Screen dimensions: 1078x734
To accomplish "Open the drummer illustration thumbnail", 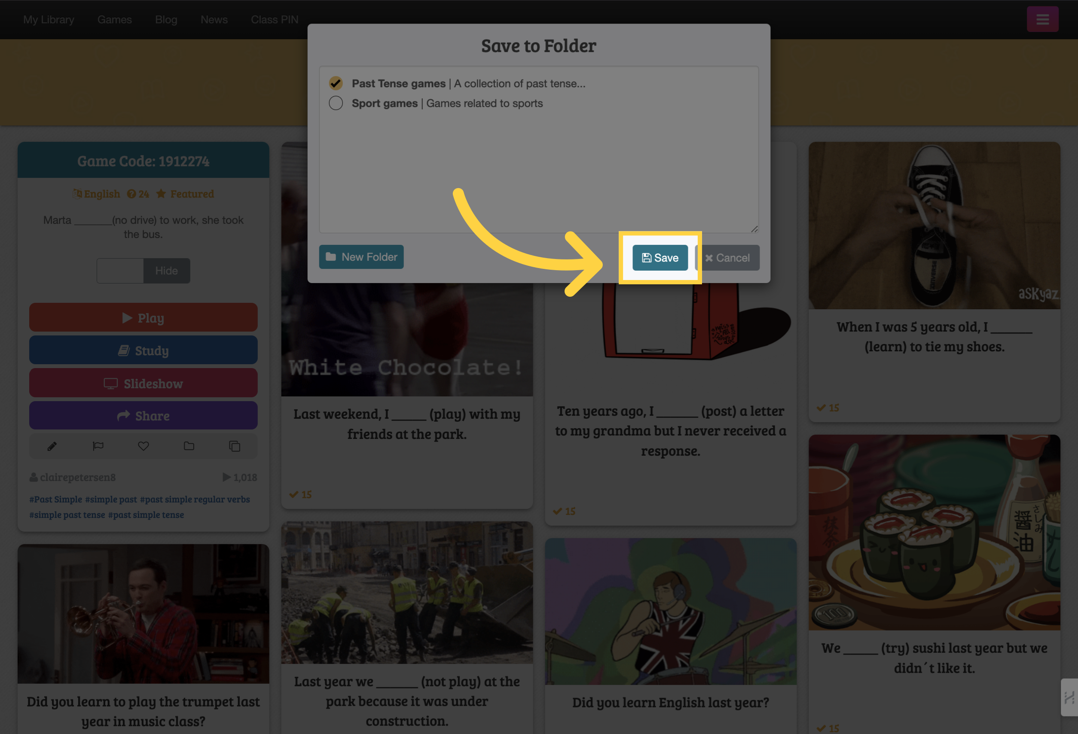I will point(671,612).
